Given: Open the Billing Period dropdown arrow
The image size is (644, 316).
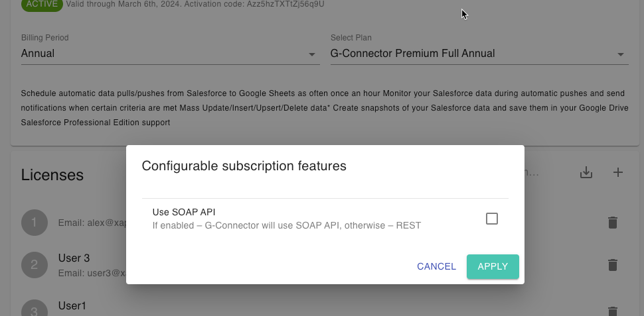Looking at the screenshot, I should click(x=312, y=54).
